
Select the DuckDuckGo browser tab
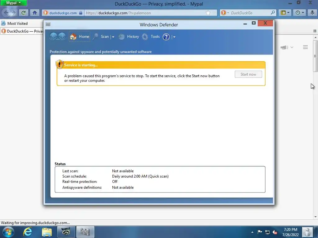pos(22,31)
